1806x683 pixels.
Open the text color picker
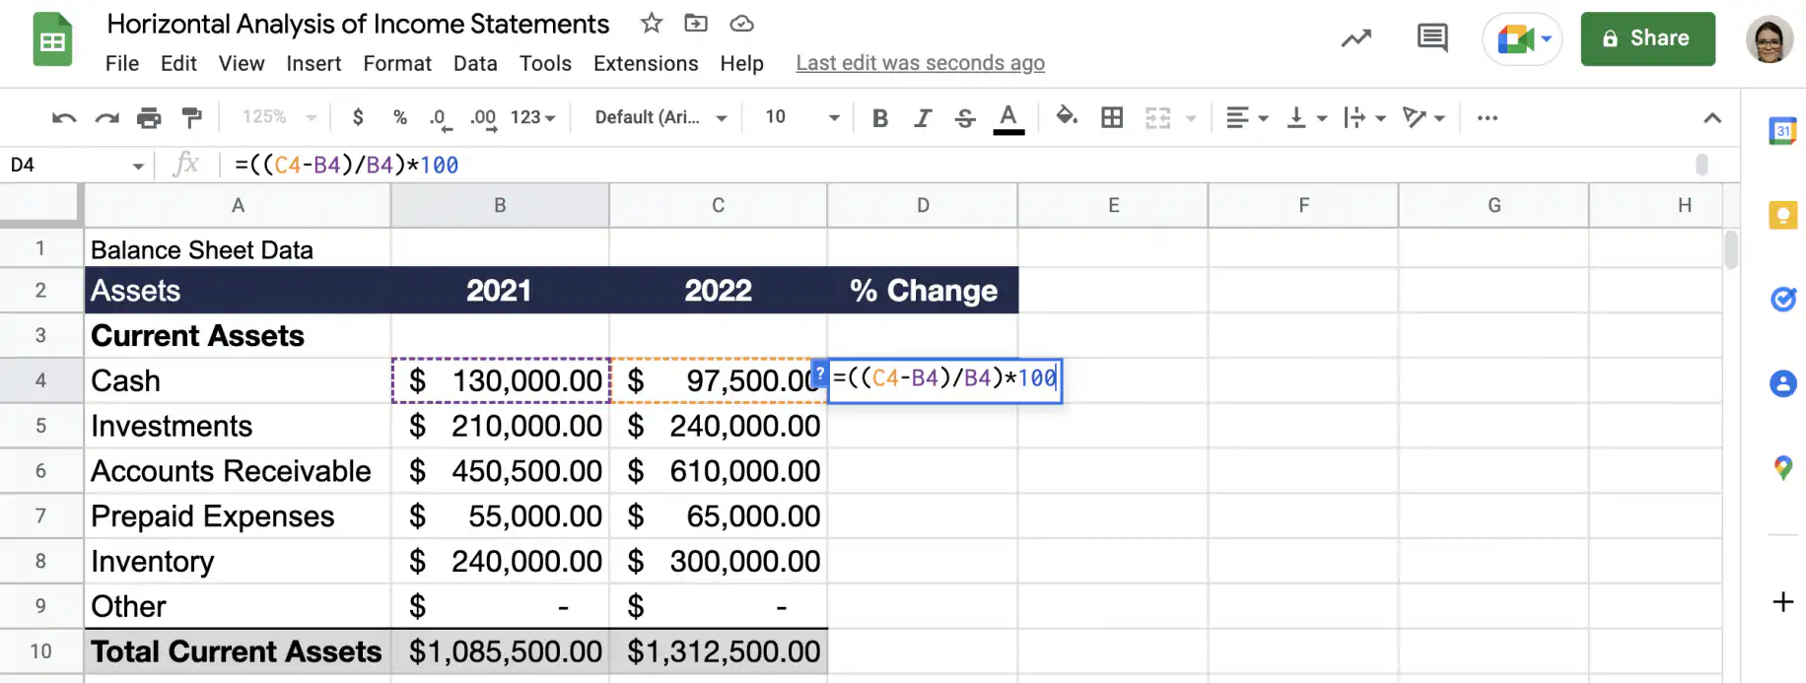click(x=1007, y=118)
